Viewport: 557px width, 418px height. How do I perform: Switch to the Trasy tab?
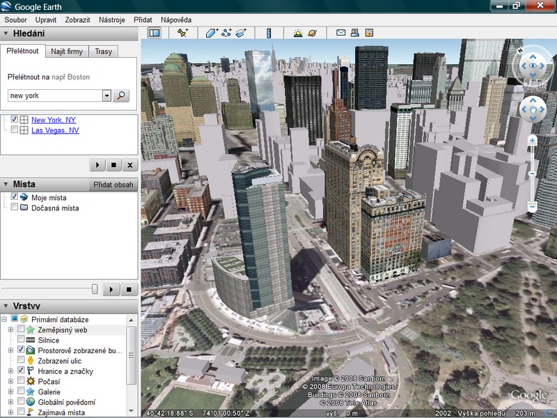pos(103,52)
